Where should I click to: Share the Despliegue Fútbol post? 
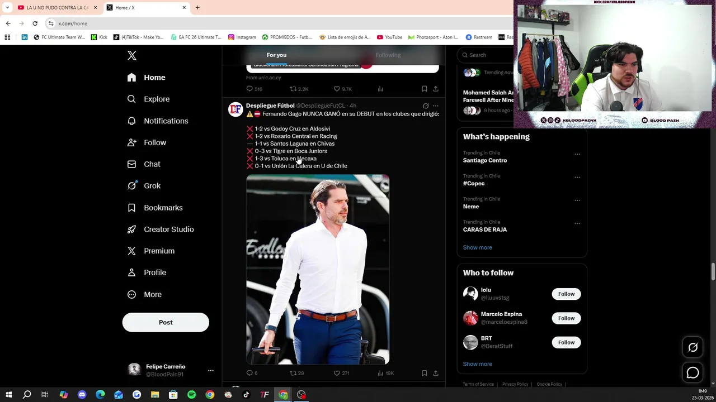pyautogui.click(x=435, y=373)
